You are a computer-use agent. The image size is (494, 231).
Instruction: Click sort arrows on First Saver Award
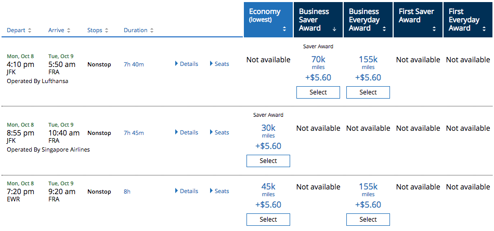tap(434, 29)
